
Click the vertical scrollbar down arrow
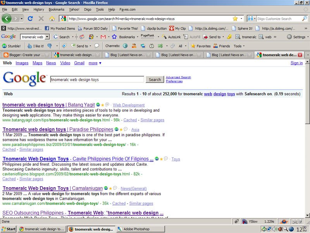click(307, 215)
